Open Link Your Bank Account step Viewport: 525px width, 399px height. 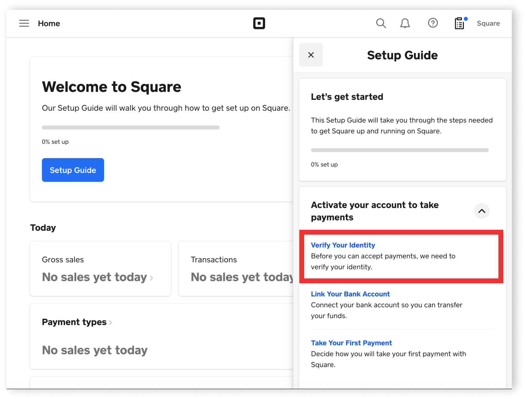tap(350, 294)
